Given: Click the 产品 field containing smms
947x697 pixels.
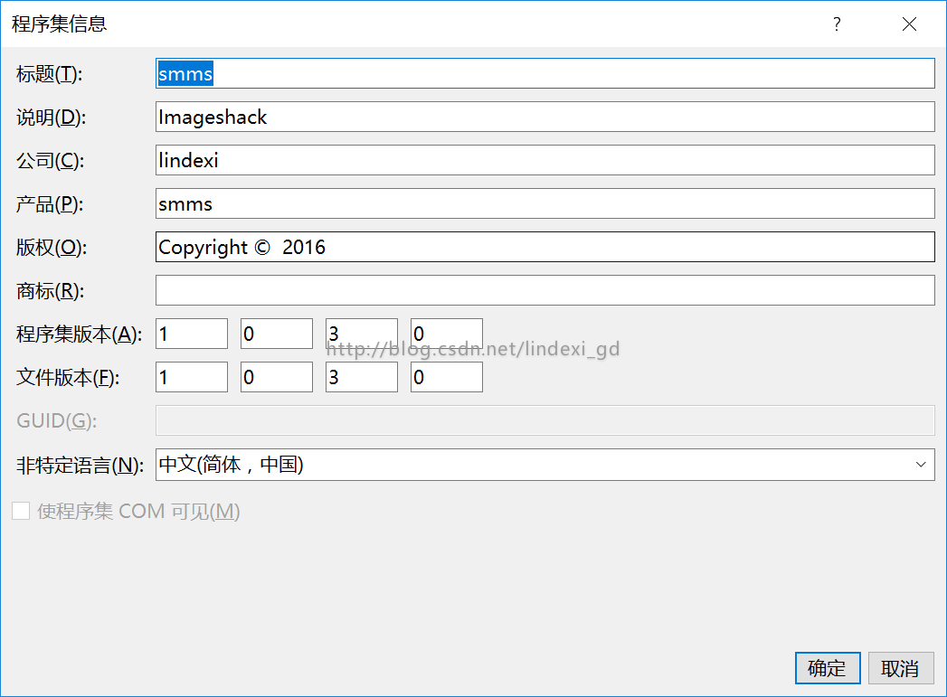Looking at the screenshot, I should (x=545, y=204).
